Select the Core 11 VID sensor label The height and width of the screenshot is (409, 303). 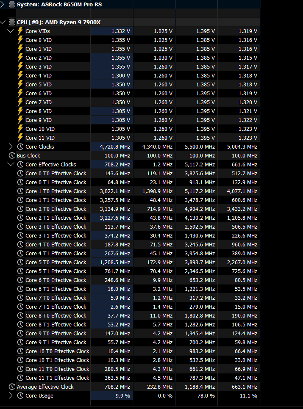[x=40, y=138]
